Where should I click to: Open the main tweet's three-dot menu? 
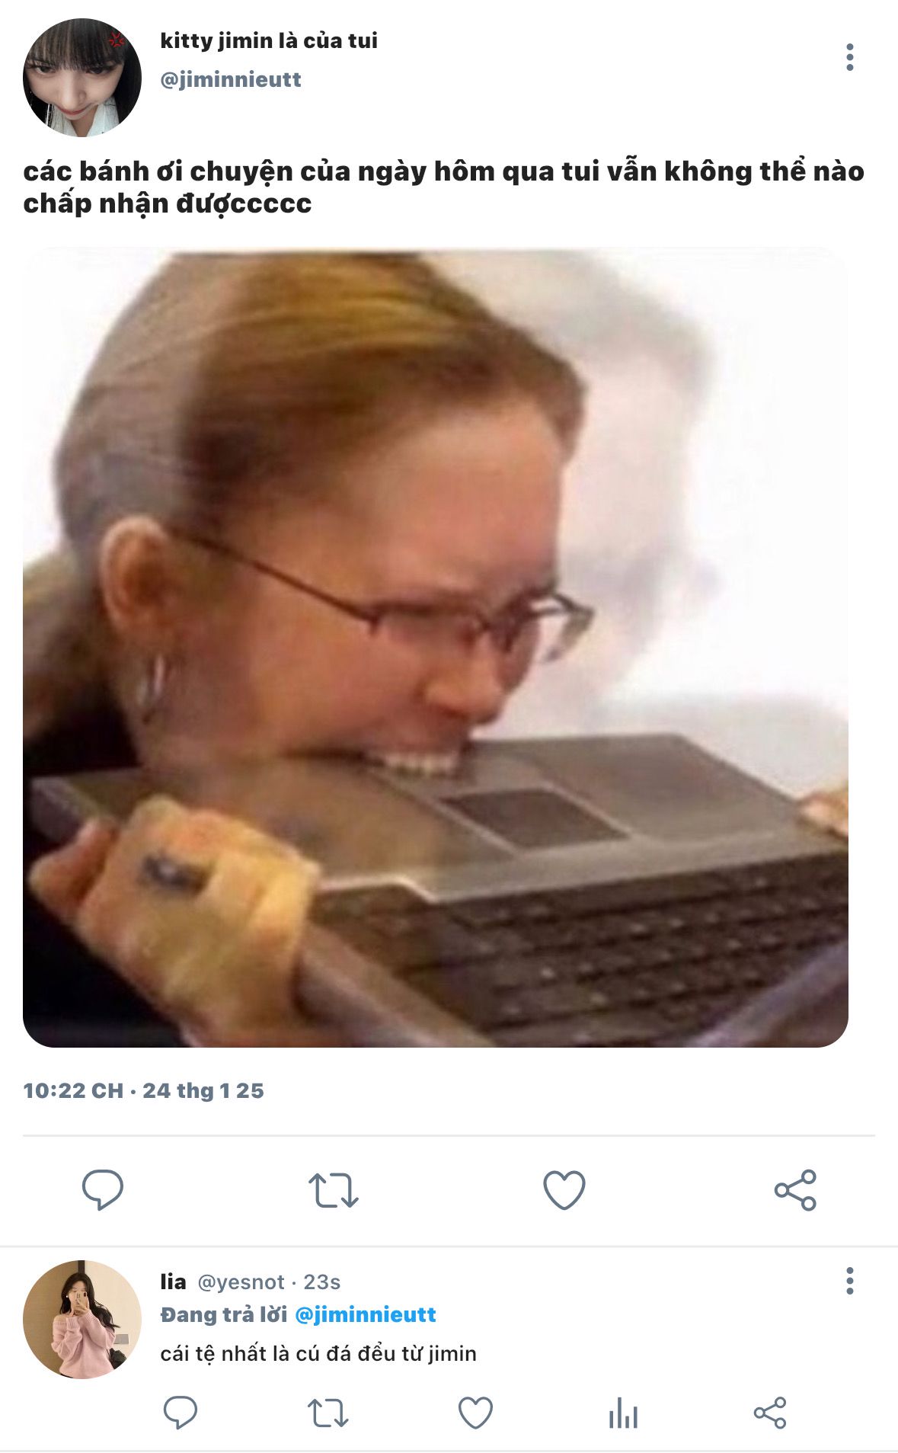[x=849, y=58]
